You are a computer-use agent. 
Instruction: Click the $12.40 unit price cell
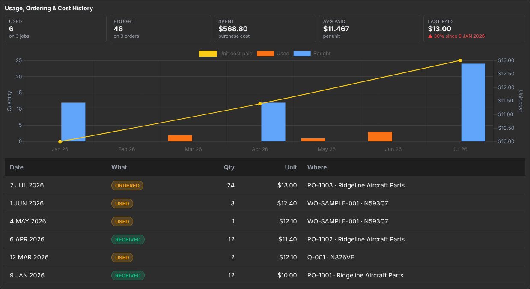coord(287,203)
